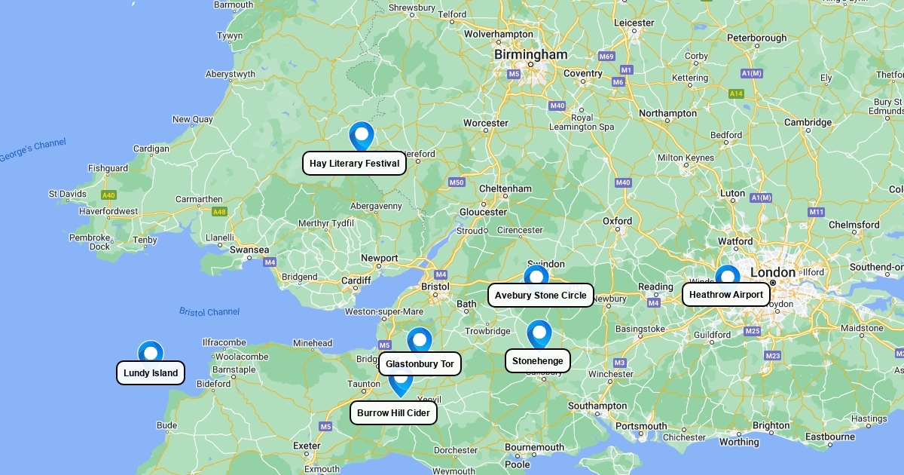Open the Hay Literary Festival label

(x=355, y=164)
